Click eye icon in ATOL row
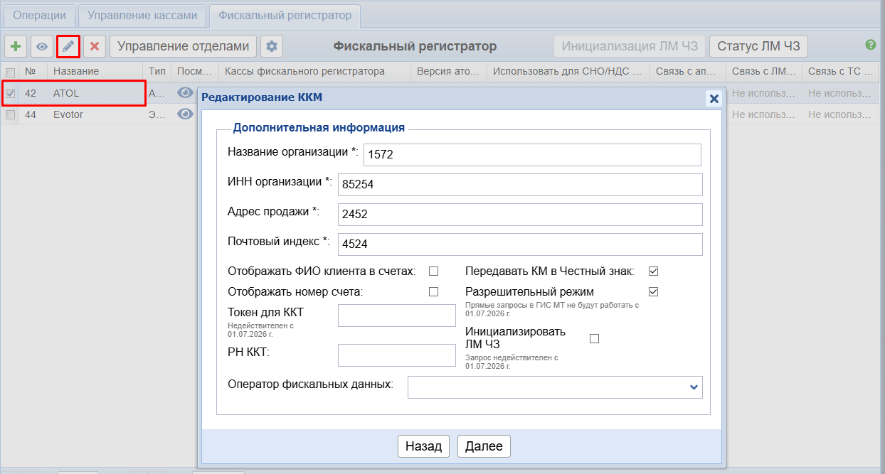The height and width of the screenshot is (474, 885). coord(186,92)
